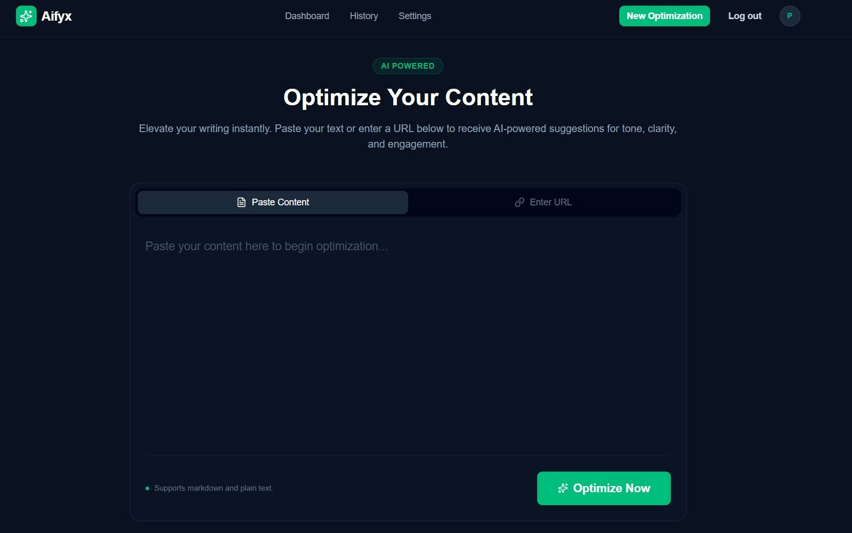This screenshot has width=852, height=533.
Task: Open the Settings page
Action: [414, 16]
